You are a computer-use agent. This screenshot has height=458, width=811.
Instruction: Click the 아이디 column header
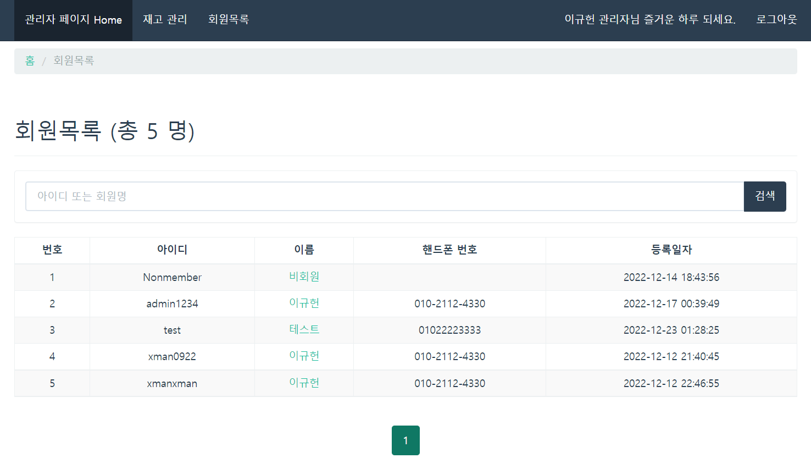[171, 250]
